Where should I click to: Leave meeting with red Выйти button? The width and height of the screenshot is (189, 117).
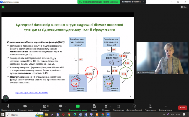coord(183,108)
